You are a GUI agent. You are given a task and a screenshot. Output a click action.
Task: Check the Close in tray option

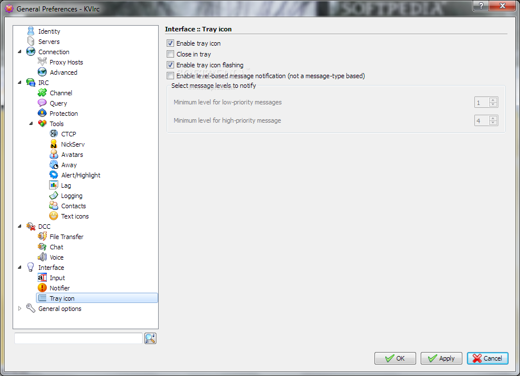point(171,54)
